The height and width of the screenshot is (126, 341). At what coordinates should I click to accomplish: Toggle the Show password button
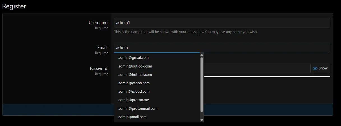[320, 68]
